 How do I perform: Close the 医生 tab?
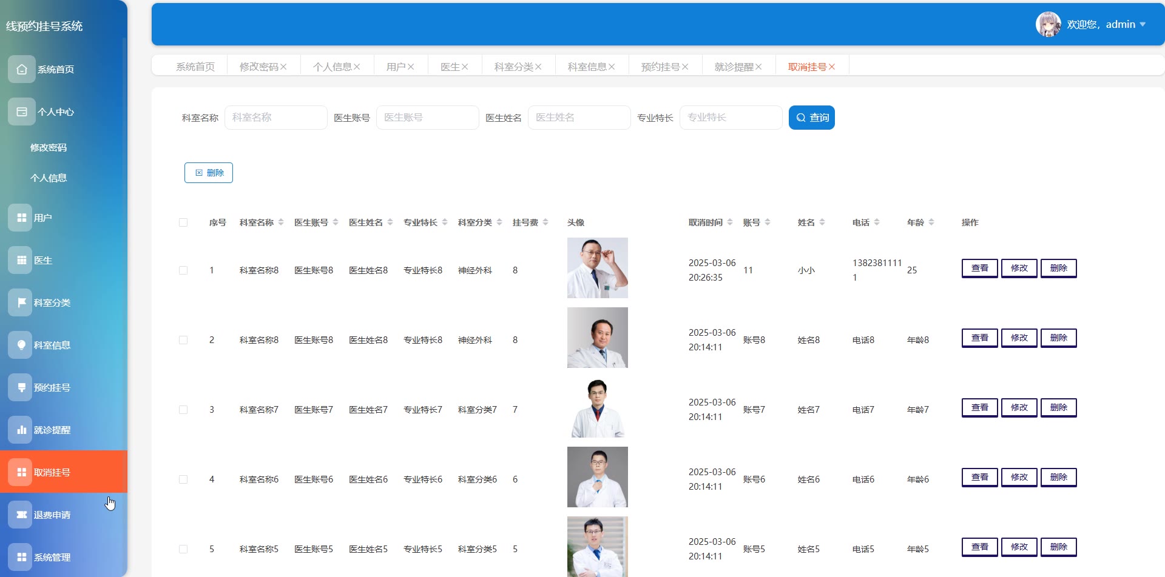tap(465, 67)
